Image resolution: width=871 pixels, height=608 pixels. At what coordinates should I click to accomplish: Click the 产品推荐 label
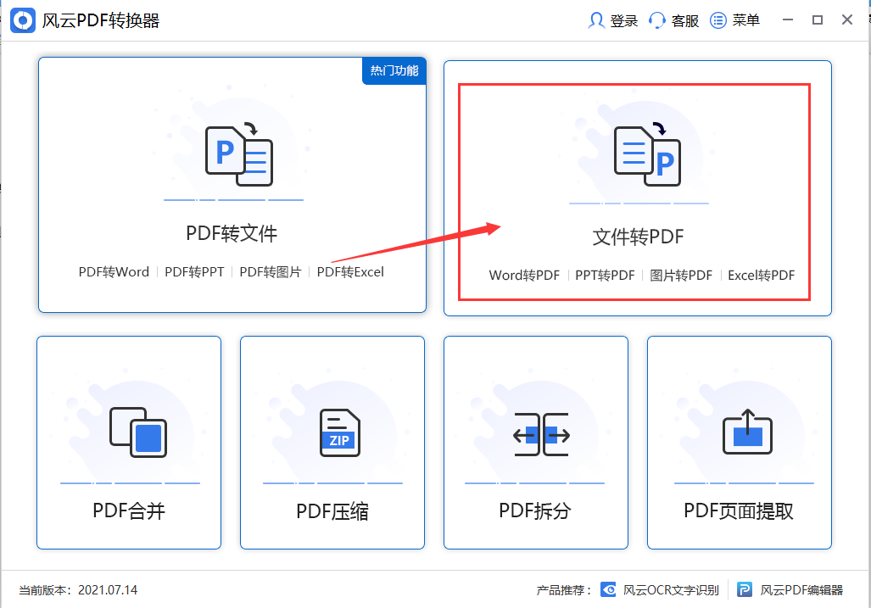564,590
